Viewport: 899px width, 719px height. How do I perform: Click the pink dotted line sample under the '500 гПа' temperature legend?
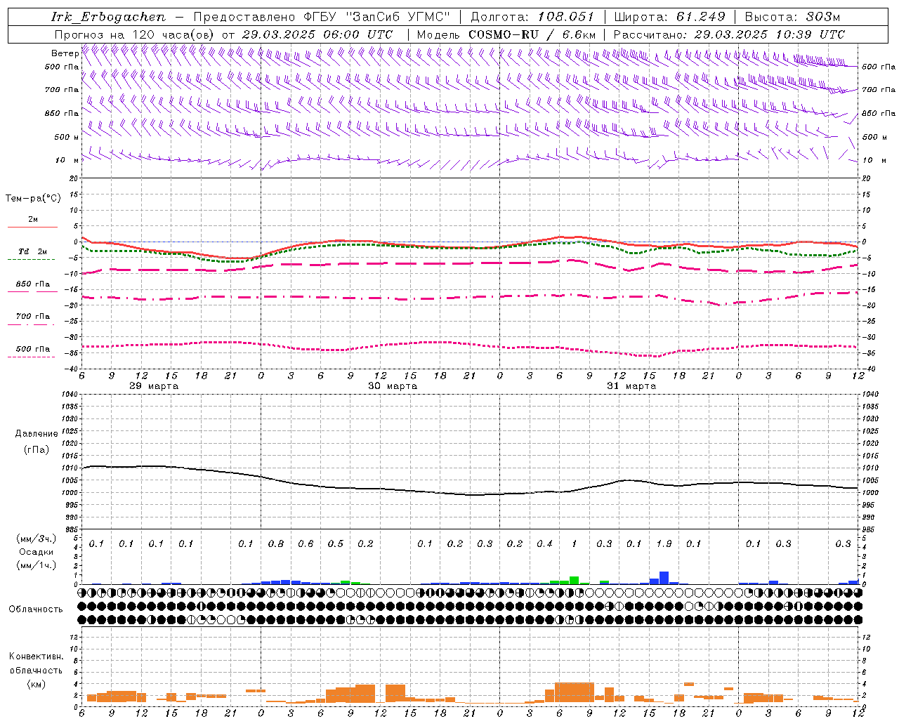coord(32,357)
